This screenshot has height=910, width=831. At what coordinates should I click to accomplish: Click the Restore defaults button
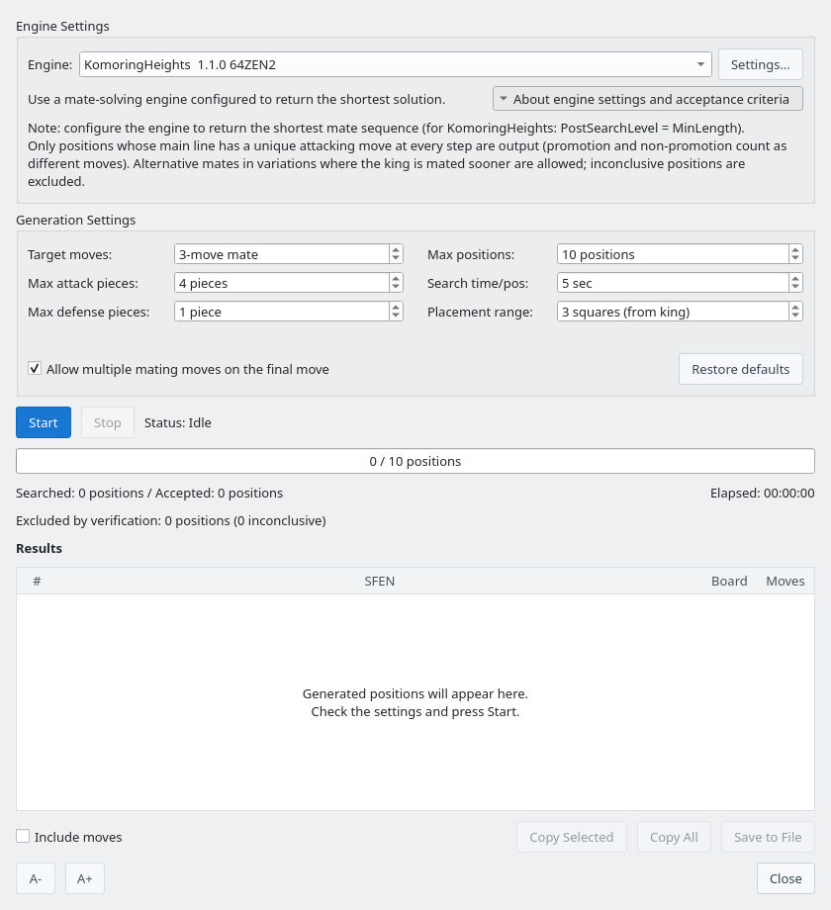click(x=740, y=369)
